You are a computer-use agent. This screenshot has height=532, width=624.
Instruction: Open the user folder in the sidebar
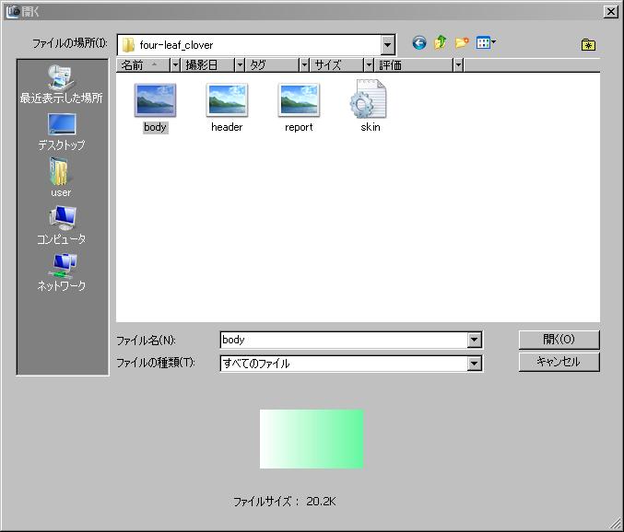coord(61,178)
